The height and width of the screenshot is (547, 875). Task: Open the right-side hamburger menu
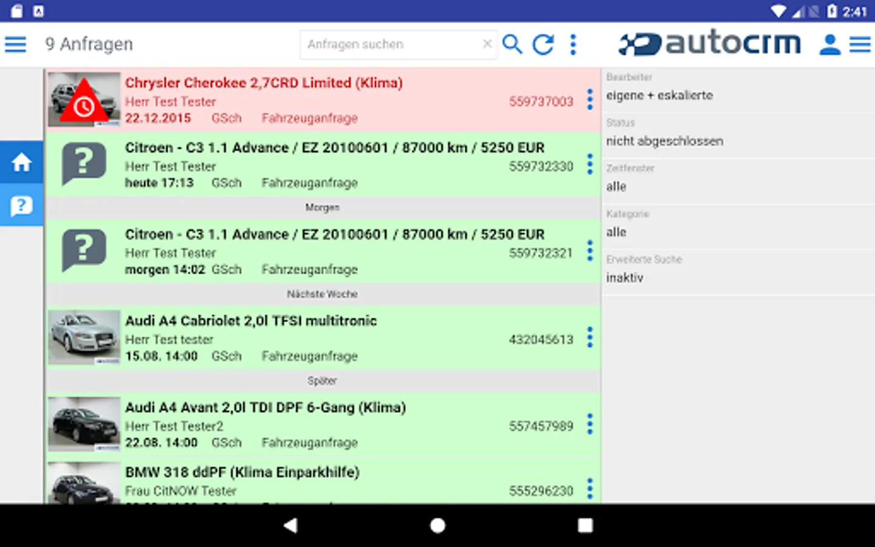pyautogui.click(x=860, y=44)
